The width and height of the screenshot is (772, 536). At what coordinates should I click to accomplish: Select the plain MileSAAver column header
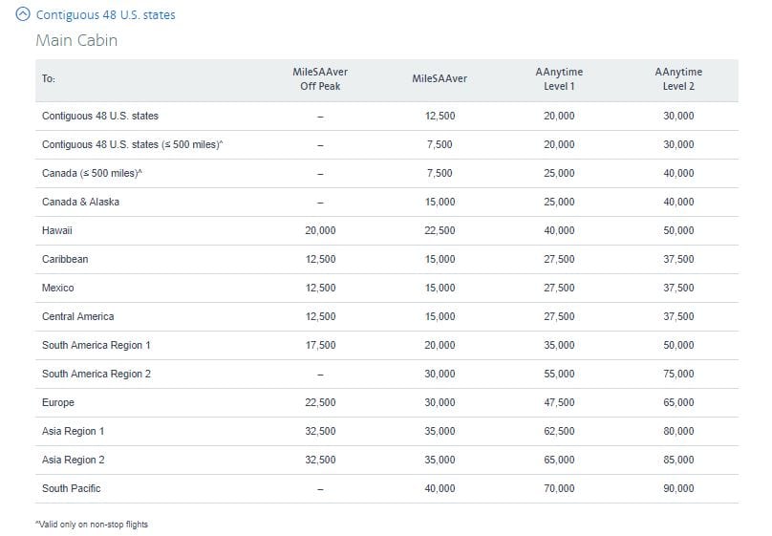[x=440, y=78]
